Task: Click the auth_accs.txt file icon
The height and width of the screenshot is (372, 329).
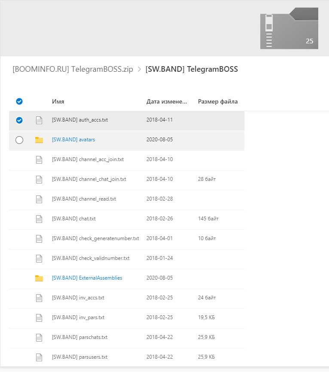Action: [x=39, y=120]
